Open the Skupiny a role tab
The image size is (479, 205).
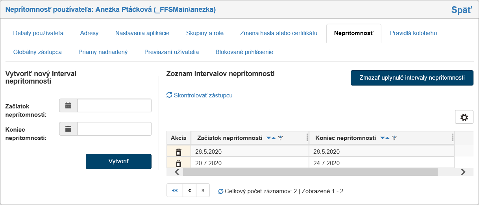(x=205, y=33)
